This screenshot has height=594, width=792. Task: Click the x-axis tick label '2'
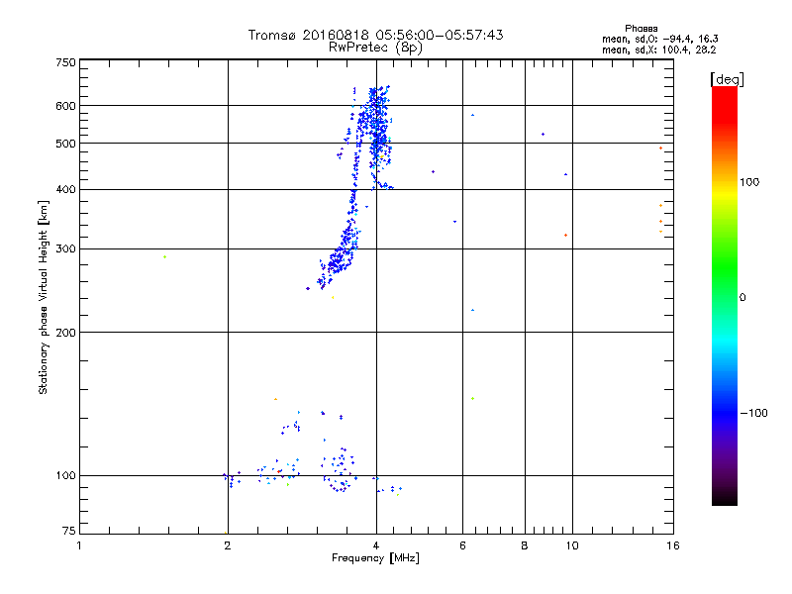(x=228, y=545)
